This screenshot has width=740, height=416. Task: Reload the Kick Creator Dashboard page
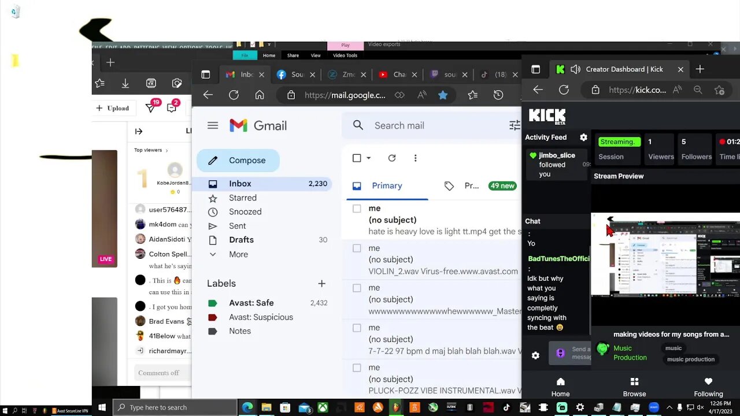pyautogui.click(x=564, y=90)
